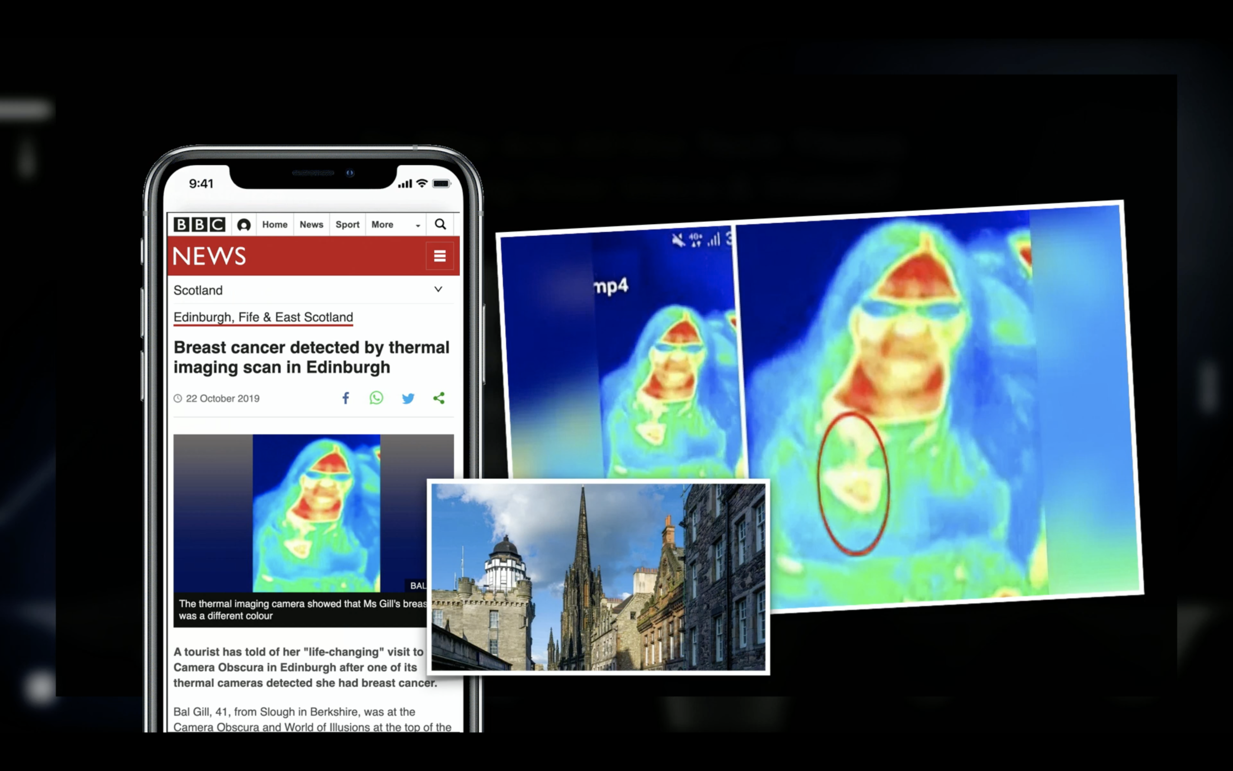
Task: Click the 22 October 2019 date
Action: click(222, 398)
